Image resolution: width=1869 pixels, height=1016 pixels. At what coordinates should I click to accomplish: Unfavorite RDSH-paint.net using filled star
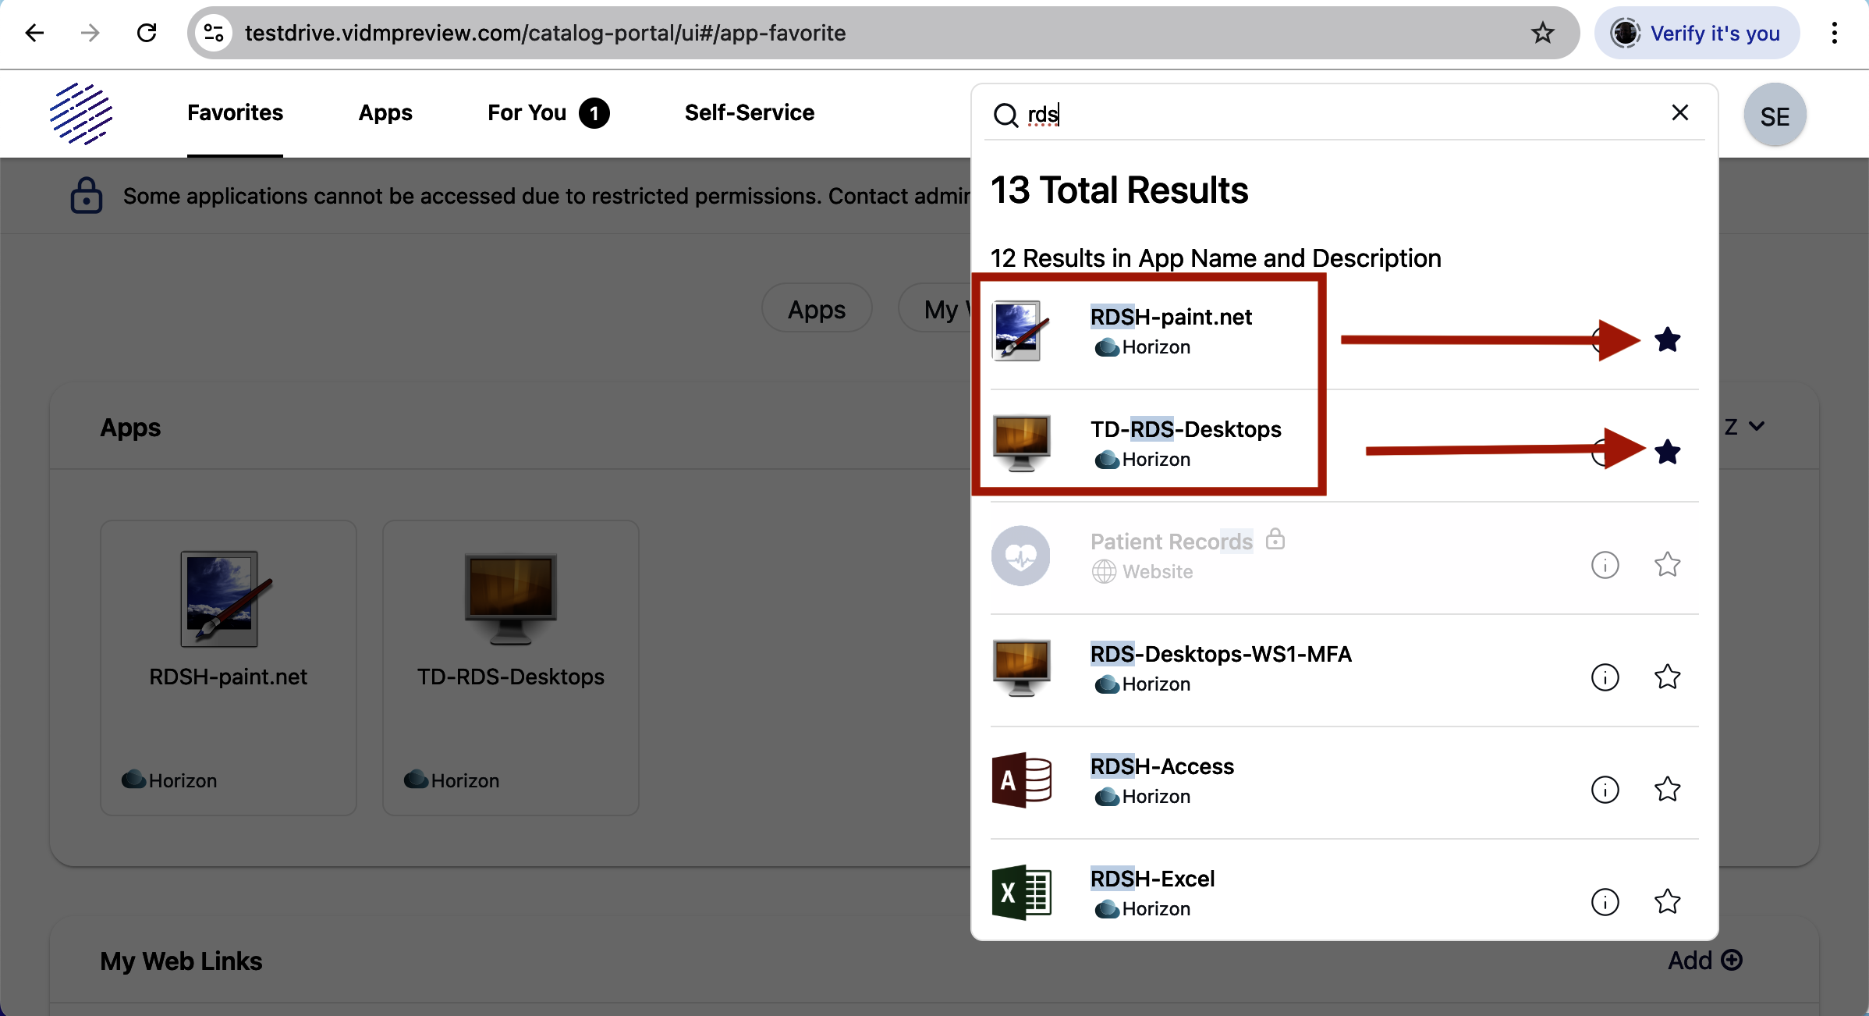pos(1667,339)
